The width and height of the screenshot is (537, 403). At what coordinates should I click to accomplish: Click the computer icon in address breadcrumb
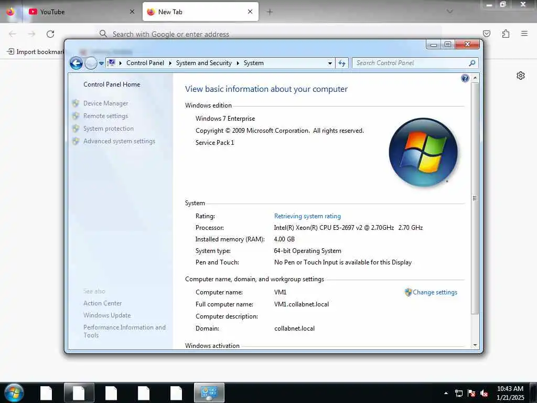pos(111,63)
